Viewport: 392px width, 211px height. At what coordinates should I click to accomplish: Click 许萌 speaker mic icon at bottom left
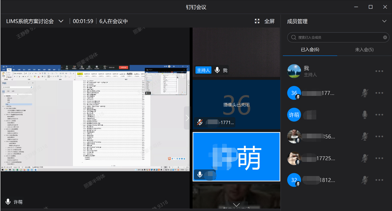pyautogui.click(x=8, y=202)
